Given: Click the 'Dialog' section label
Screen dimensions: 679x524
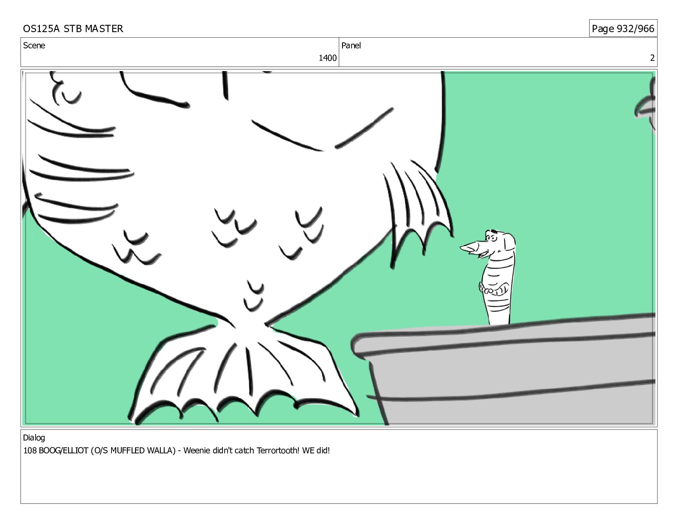Looking at the screenshot, I should click(34, 438).
